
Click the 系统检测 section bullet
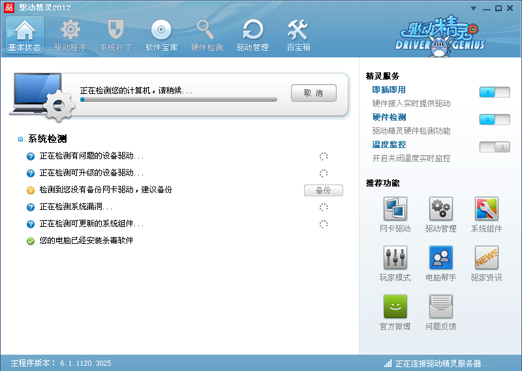21,140
